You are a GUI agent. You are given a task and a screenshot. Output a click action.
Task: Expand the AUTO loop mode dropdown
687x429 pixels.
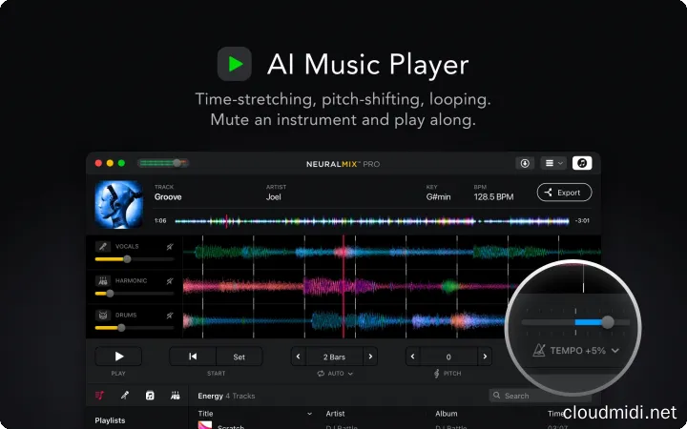(334, 374)
